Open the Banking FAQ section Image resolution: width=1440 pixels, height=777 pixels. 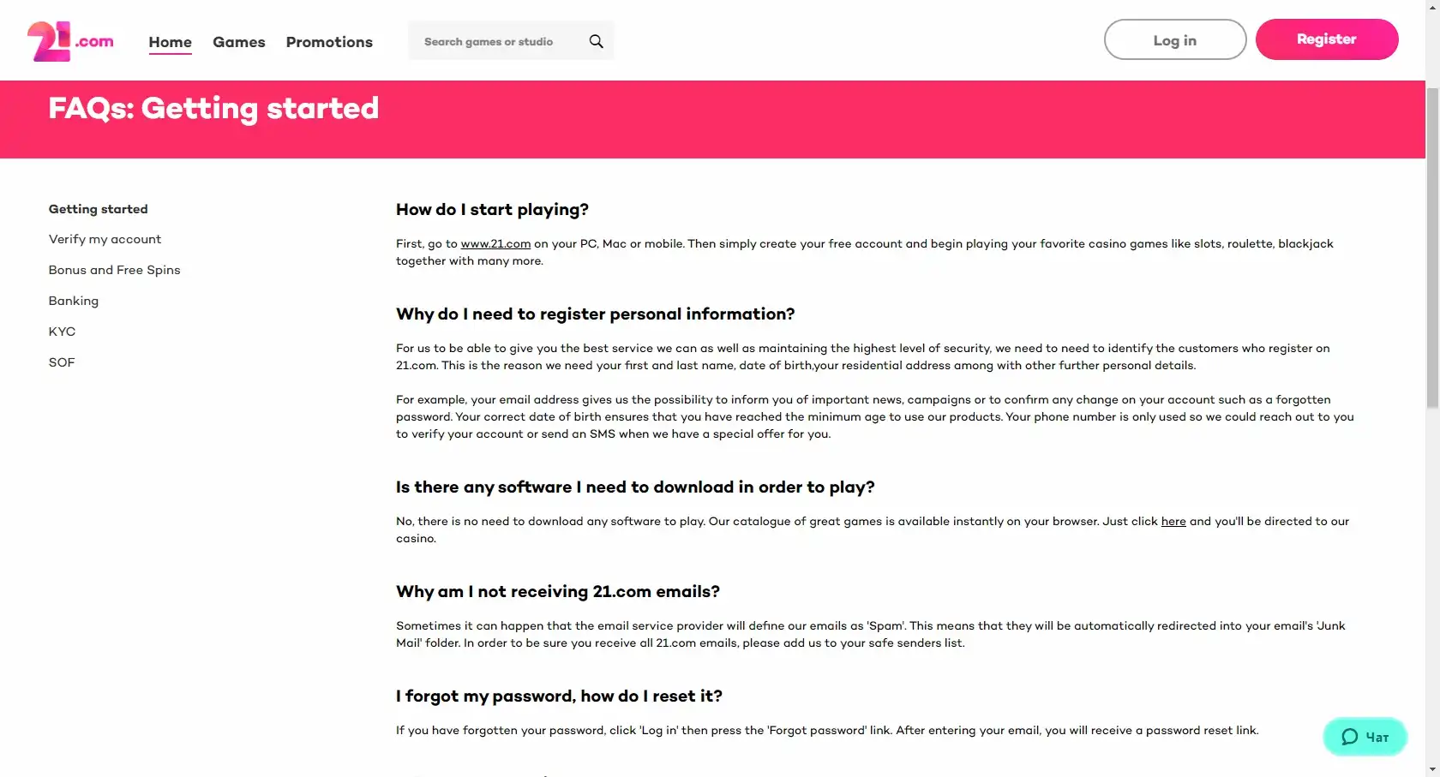point(74,301)
